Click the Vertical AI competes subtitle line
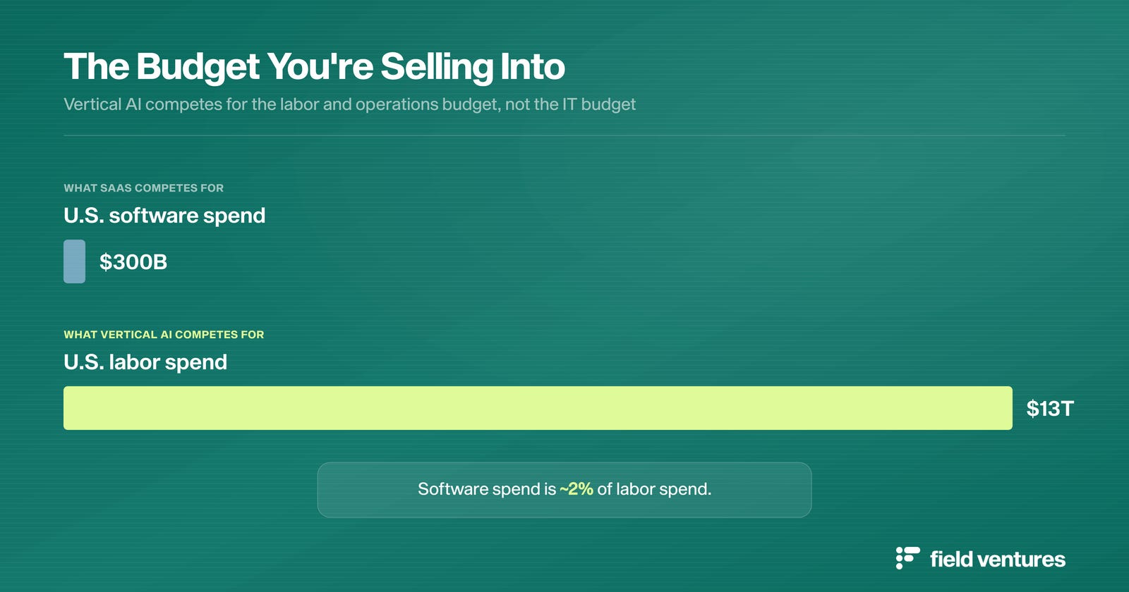The height and width of the screenshot is (592, 1129). pyautogui.click(x=349, y=104)
